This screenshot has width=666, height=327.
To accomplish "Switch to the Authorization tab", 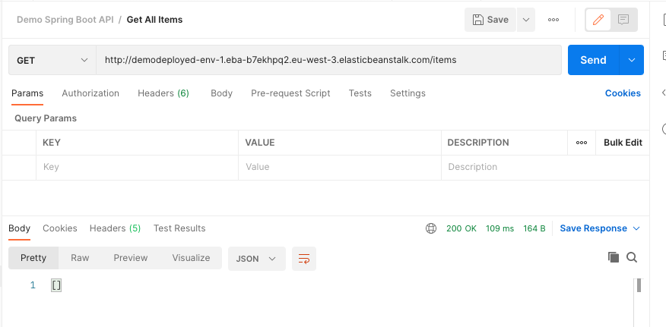I will [x=90, y=93].
